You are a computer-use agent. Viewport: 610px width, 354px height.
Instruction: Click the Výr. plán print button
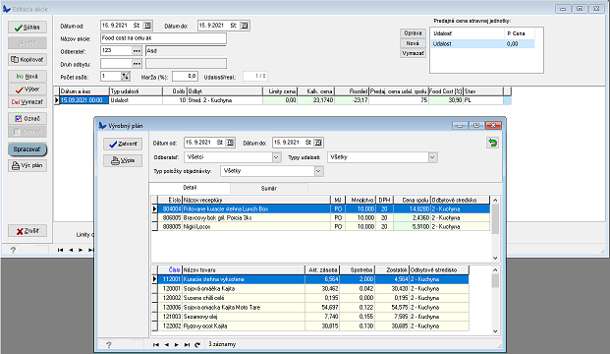[28, 165]
